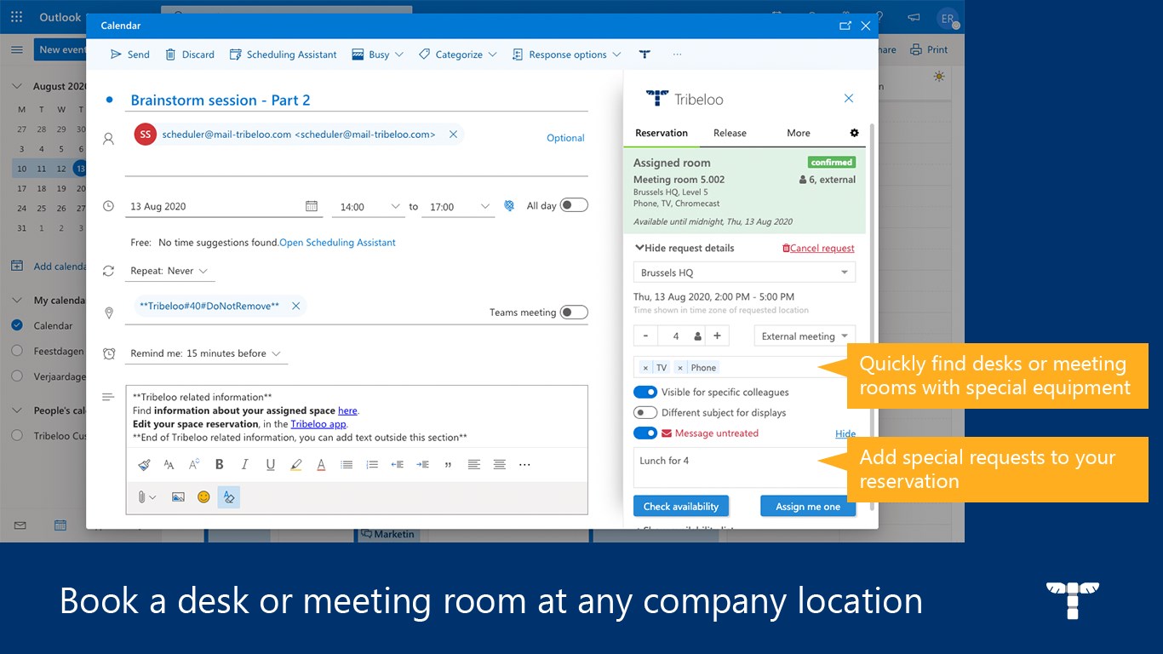Click the time zone globe icon
Screen dimensions: 1163x654
click(x=509, y=206)
